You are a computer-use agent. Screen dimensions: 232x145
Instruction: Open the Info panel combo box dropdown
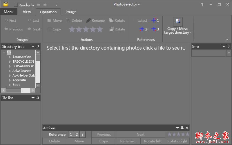coord(229,53)
